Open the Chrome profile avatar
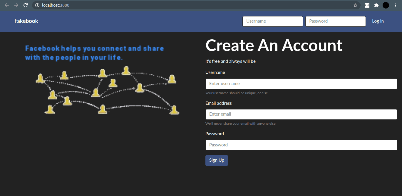 click(386, 5)
